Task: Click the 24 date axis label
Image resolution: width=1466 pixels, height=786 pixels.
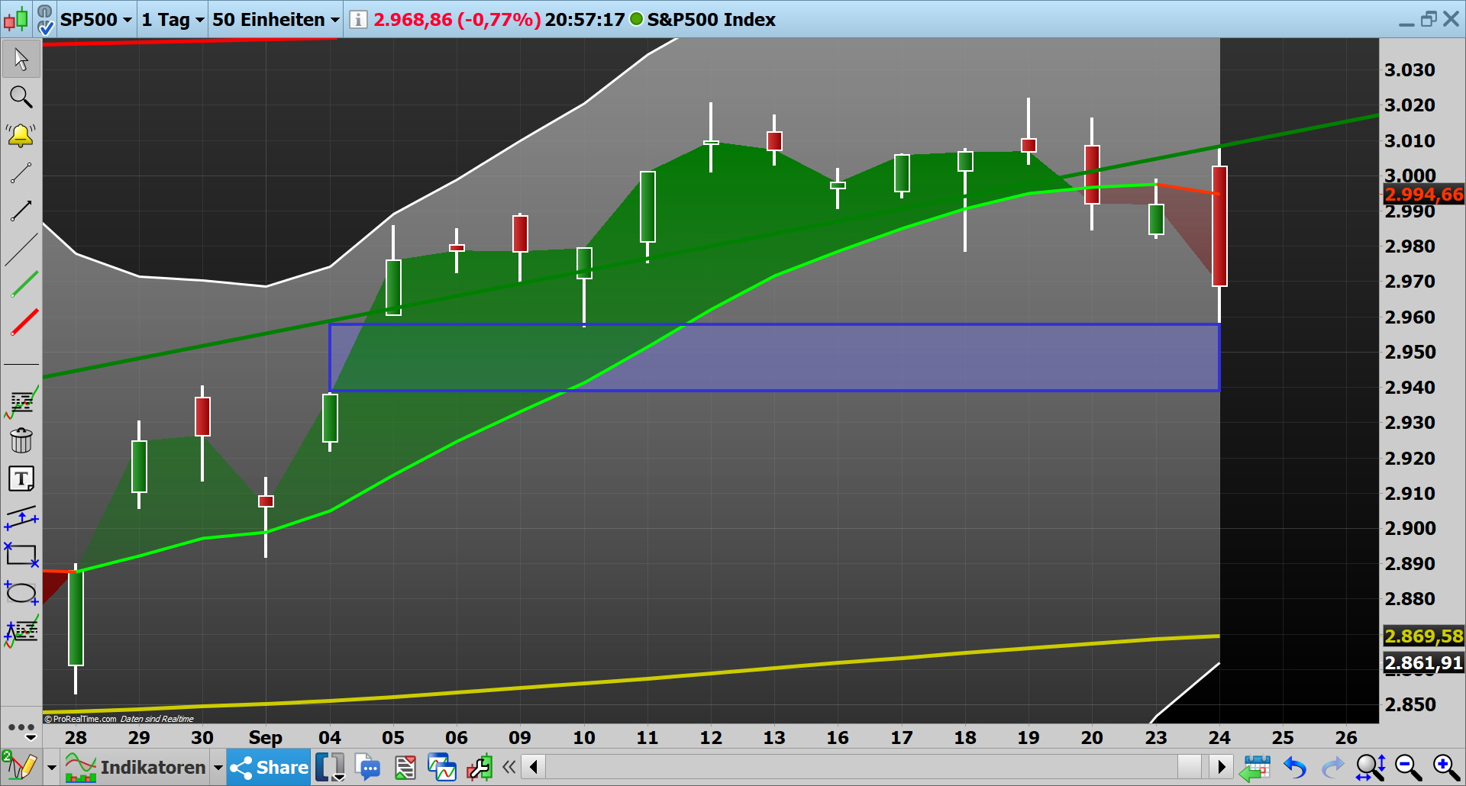Action: coord(1219,738)
